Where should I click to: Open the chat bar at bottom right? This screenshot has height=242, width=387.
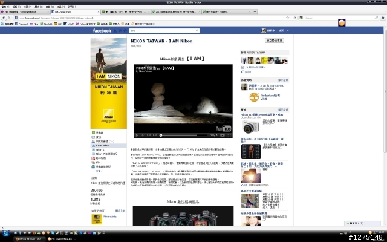[x=362, y=223]
